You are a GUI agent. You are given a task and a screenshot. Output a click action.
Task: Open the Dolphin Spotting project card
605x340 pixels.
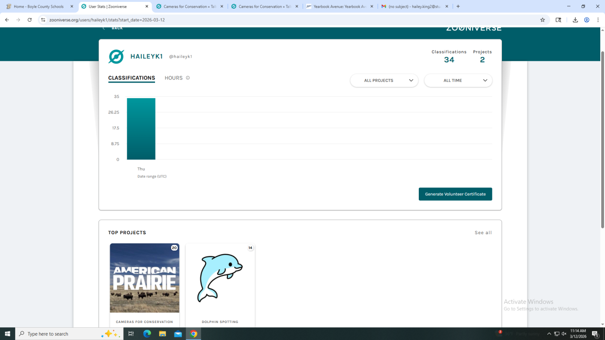pos(220,285)
